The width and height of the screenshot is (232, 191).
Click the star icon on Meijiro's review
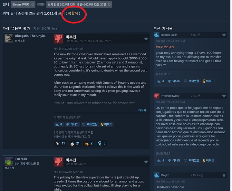224,175
